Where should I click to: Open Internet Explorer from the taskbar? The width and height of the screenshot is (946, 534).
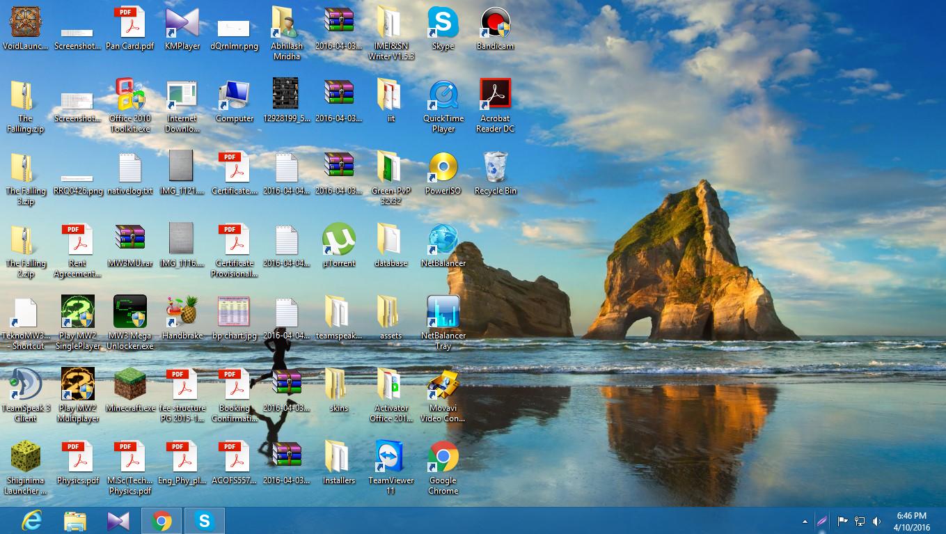pyautogui.click(x=31, y=521)
